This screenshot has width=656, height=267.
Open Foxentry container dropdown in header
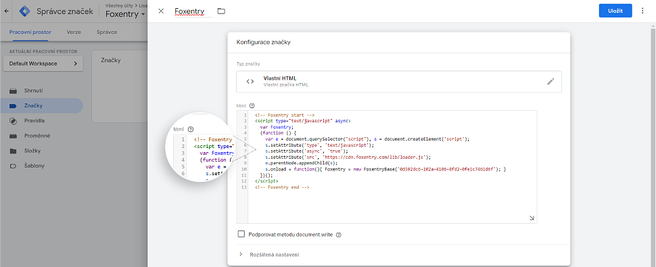click(x=126, y=14)
